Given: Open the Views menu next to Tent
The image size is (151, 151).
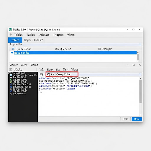Looking at the screenshot, I should point(75,70).
